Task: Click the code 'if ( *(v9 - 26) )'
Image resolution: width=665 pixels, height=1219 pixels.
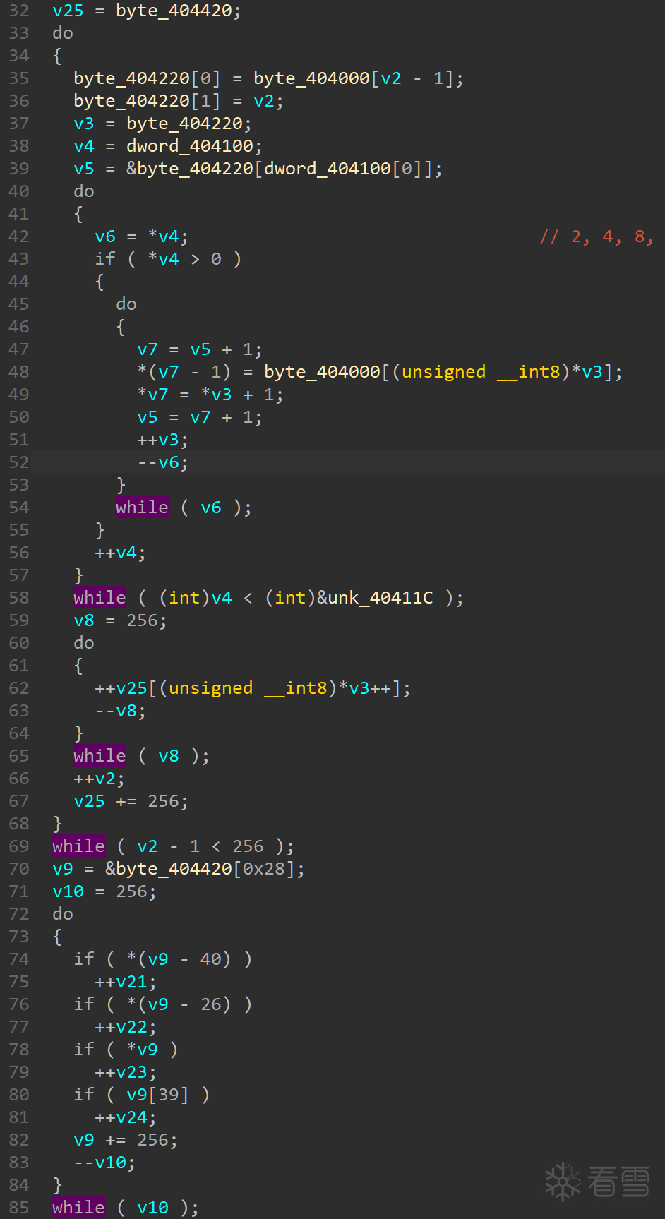Action: pos(162,1004)
